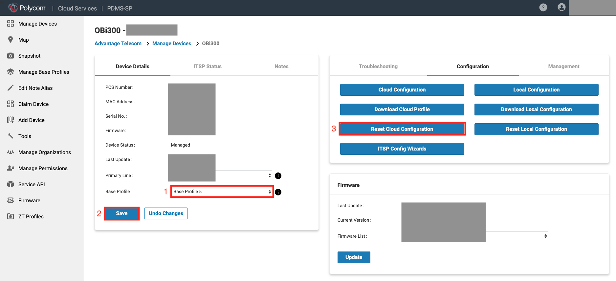The width and height of the screenshot is (616, 281).
Task: Click PDMS-SP in the header
Action: tap(120, 8)
